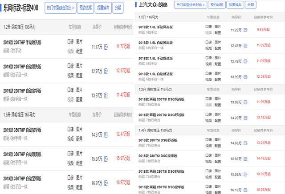Click dealer price 11.47万起

click(x=123, y=95)
